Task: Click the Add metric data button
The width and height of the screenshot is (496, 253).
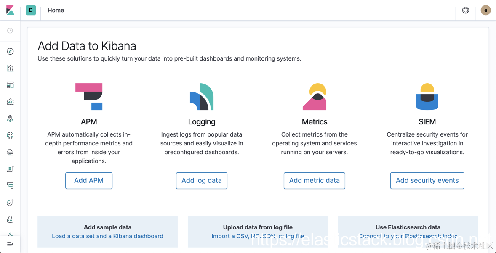Action: coord(315,181)
